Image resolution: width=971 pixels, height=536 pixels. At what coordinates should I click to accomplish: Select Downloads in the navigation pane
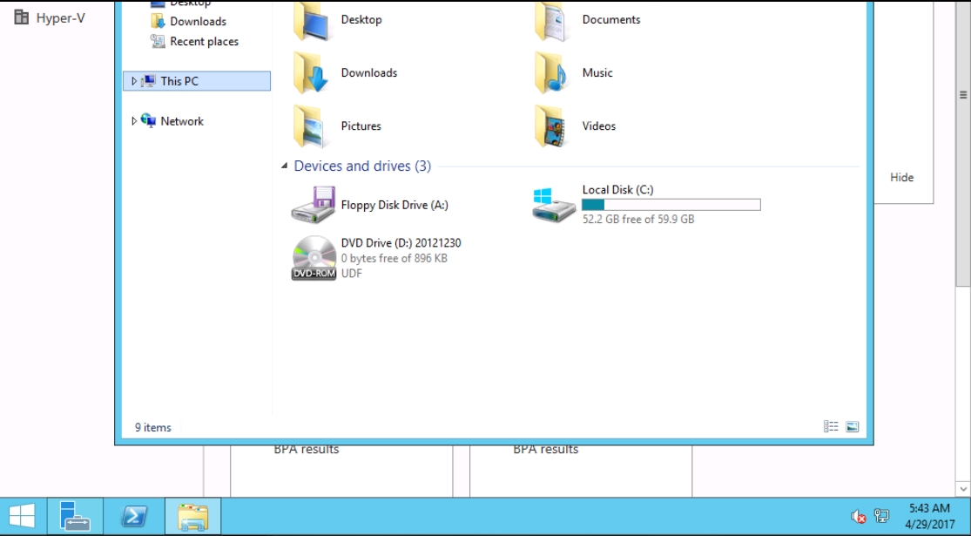[x=198, y=22]
